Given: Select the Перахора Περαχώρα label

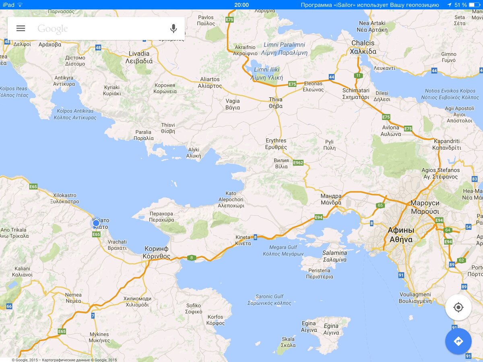Looking at the screenshot, I should coord(161,217).
